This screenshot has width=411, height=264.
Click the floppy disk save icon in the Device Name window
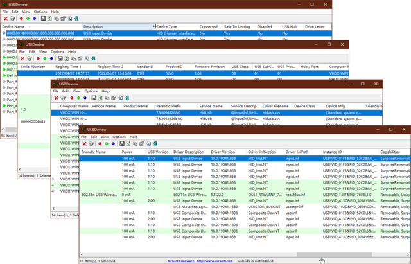click(44, 19)
